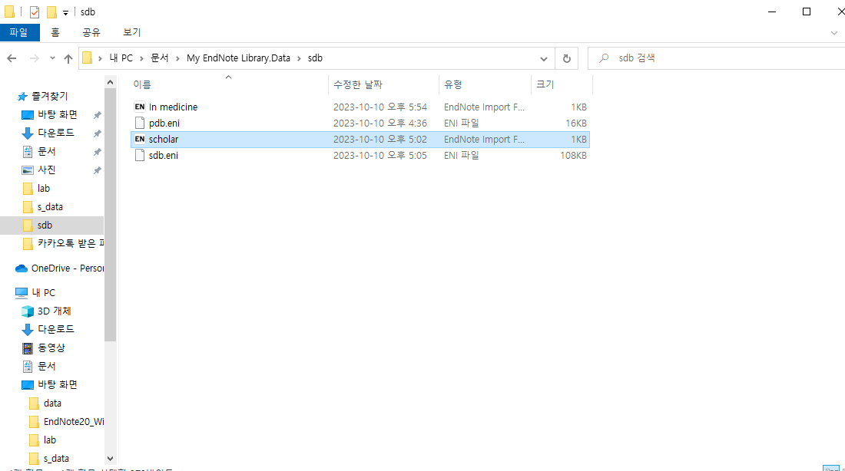This screenshot has width=845, height=471.
Task: Click the 사진 pin icon in sidebar
Action: pyautogui.click(x=97, y=170)
